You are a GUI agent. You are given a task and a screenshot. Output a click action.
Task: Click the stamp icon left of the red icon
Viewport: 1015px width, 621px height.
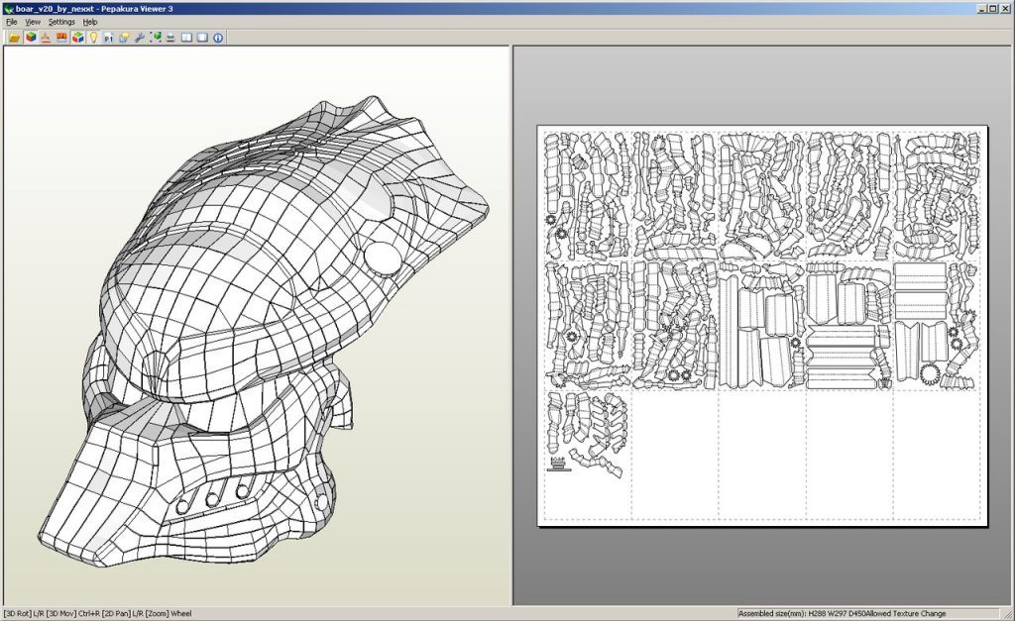pos(46,38)
